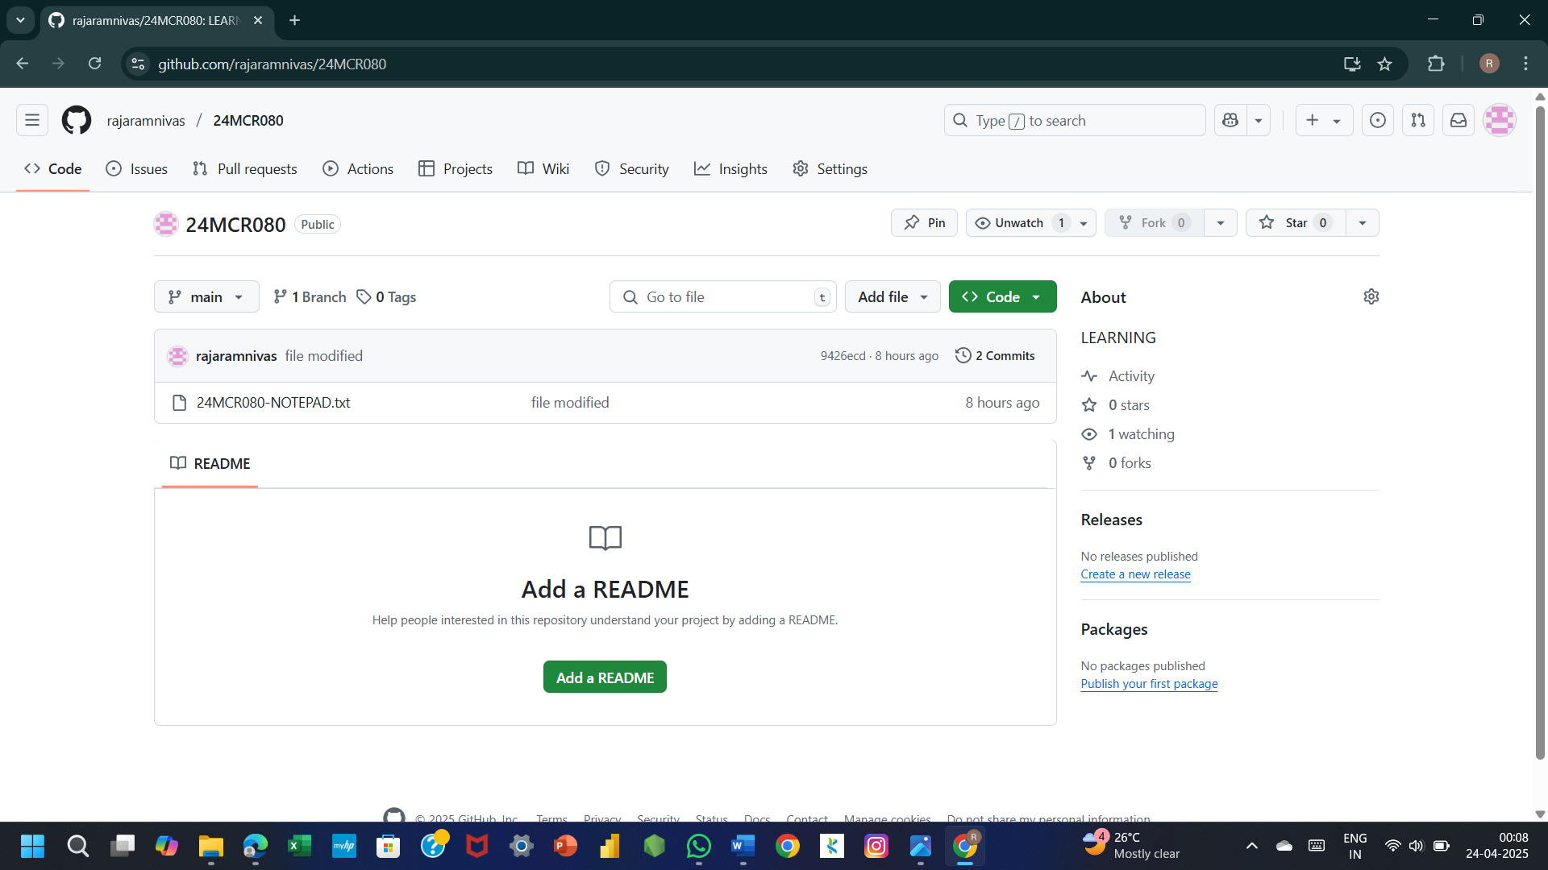Open Instagram from the taskbar
1548x870 pixels.
pos(876,846)
